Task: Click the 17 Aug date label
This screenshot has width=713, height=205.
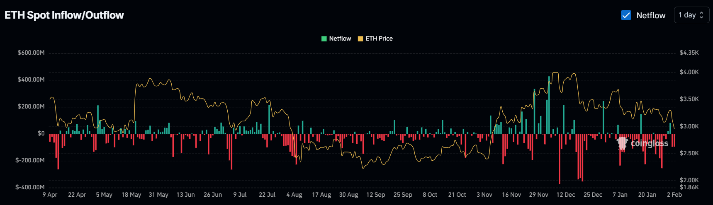Action: click(321, 195)
